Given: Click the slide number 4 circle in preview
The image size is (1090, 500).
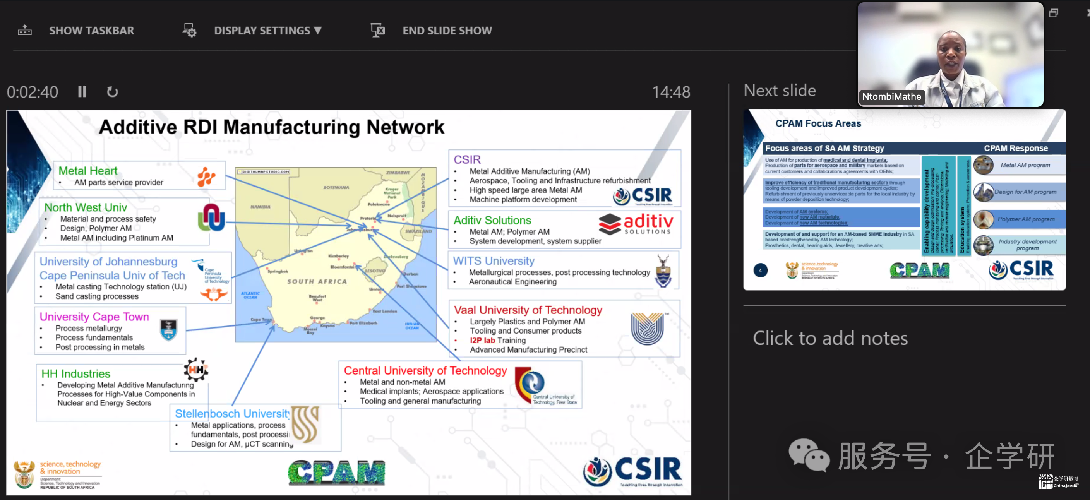Looking at the screenshot, I should click(760, 270).
